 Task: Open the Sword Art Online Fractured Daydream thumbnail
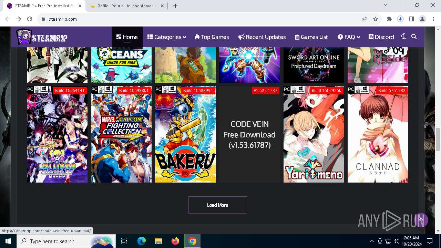[314, 65]
